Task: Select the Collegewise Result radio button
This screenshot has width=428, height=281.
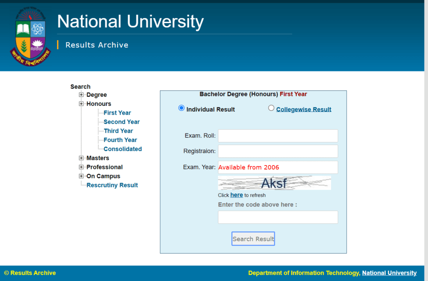Action: [271, 108]
